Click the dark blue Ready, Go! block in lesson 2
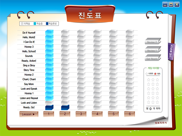Viewport: 182px width, 136px height. click(65, 107)
